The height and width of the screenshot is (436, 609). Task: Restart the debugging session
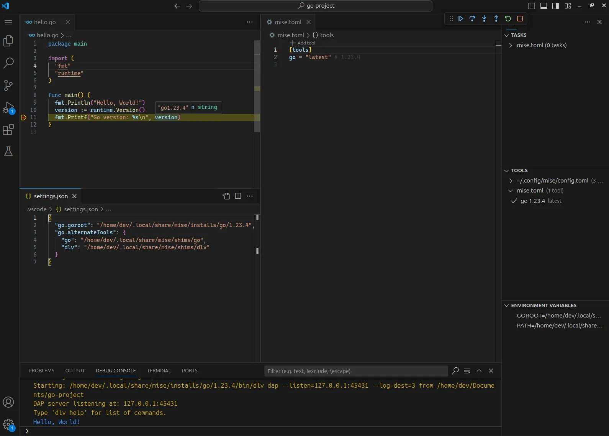click(508, 18)
